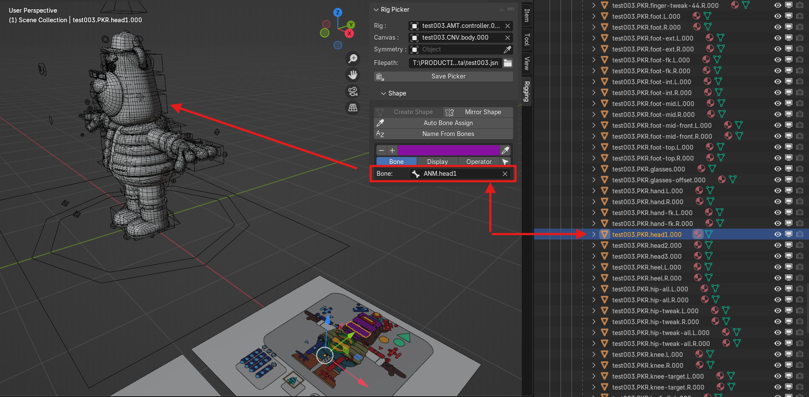Viewport: 809px width, 397px height.
Task: Hide test003.PKR.foot.L.000 with eye icon
Action: click(x=777, y=16)
